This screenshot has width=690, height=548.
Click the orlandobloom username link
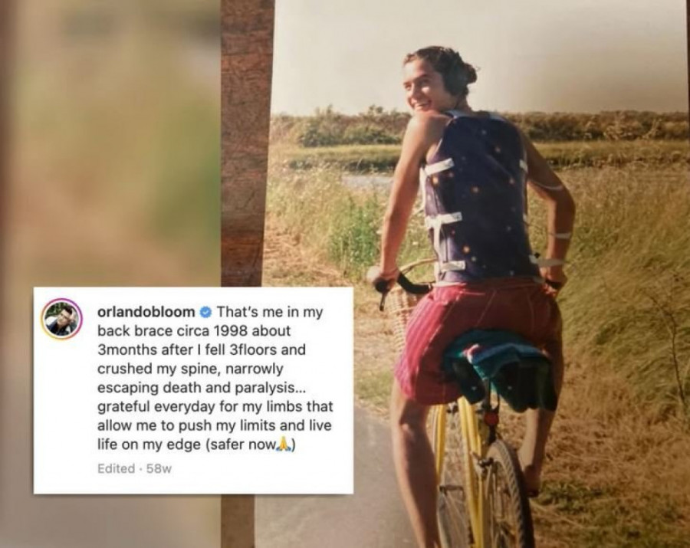click(146, 312)
